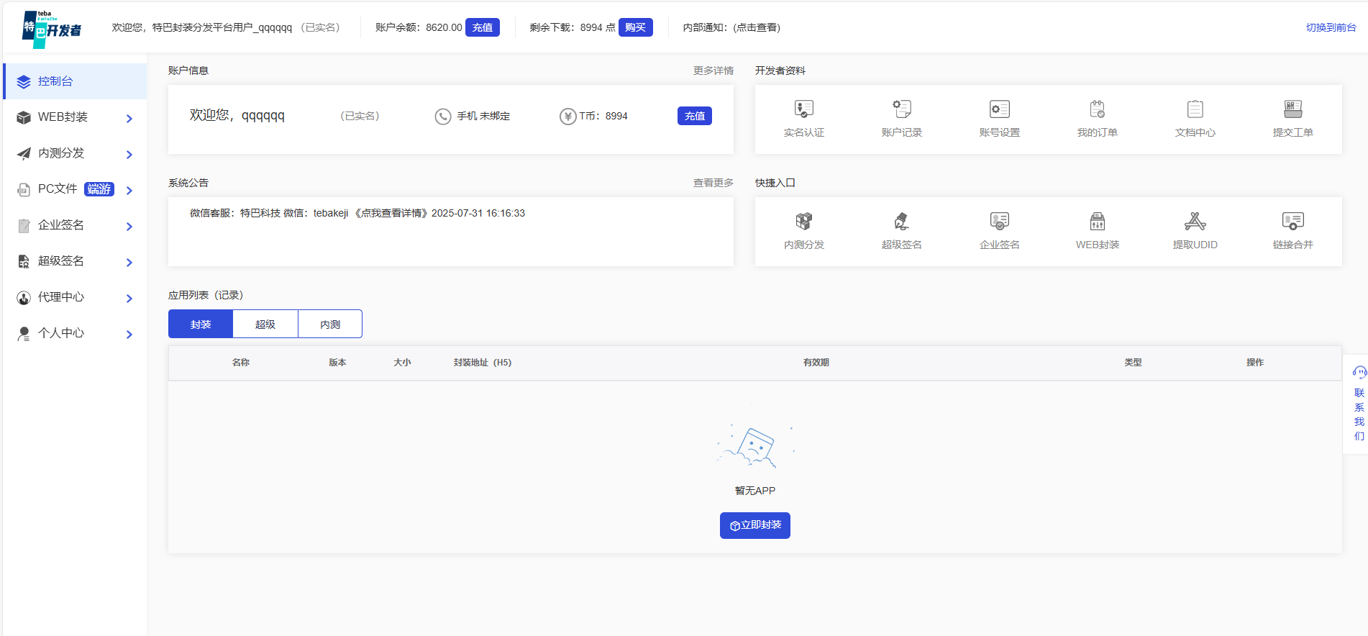
Task: Expand the 企业签名 sidebar menu
Action: pos(75,225)
